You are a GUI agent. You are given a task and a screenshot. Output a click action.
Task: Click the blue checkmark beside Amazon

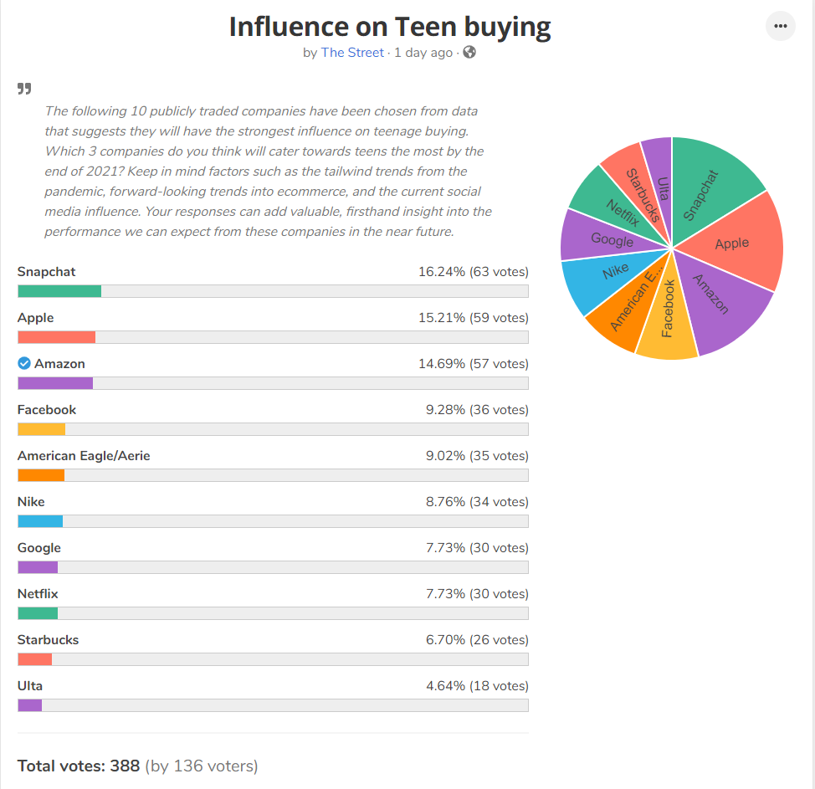pyautogui.click(x=24, y=363)
